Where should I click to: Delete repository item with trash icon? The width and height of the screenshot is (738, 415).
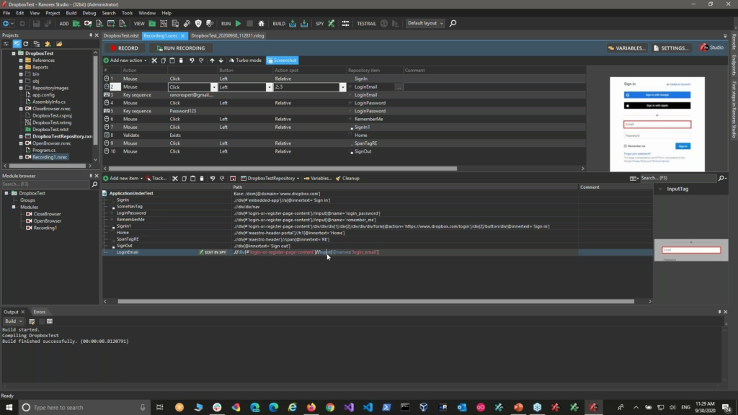(202, 179)
